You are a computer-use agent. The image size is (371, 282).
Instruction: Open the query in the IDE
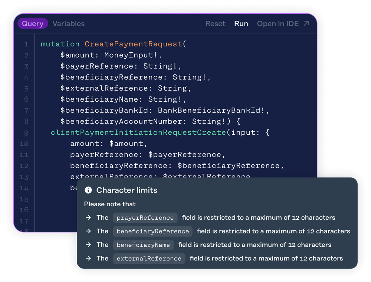[278, 23]
